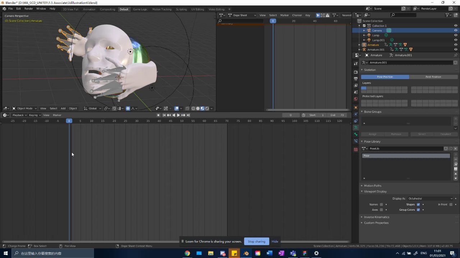Unlink the PoseLib pose library

click(x=455, y=148)
